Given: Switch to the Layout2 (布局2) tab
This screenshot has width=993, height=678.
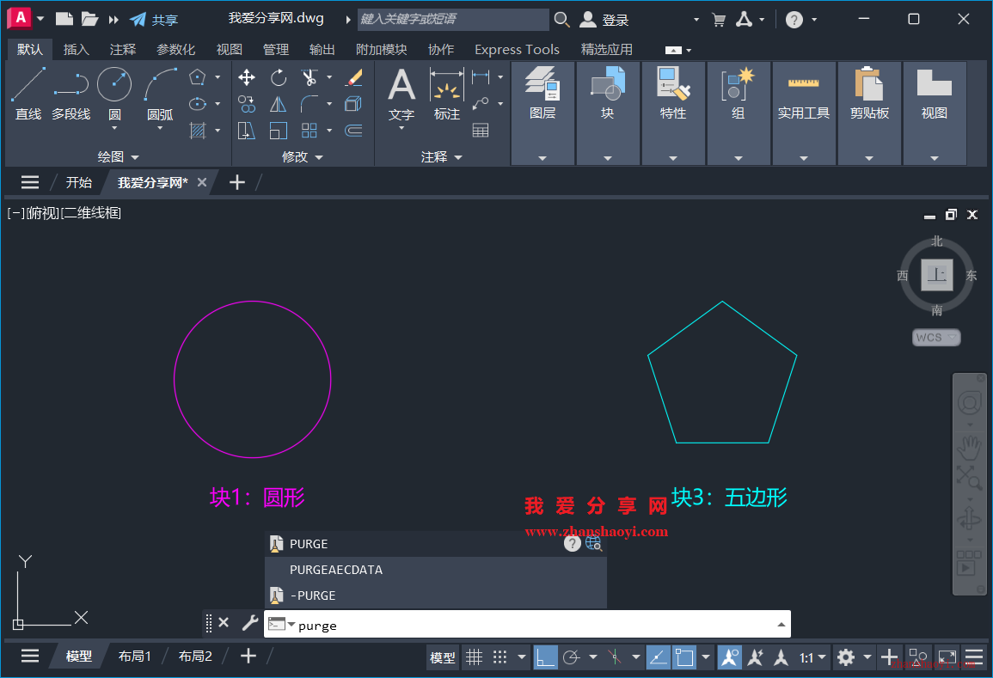Looking at the screenshot, I should [x=195, y=657].
